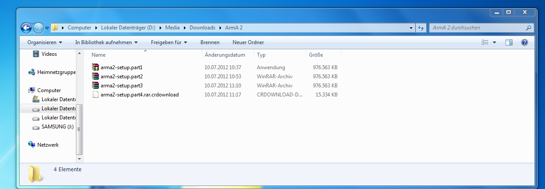Maximize the ArmA 2 Explorer window
Image resolution: width=545 pixels, height=189 pixels.
pos(508,13)
